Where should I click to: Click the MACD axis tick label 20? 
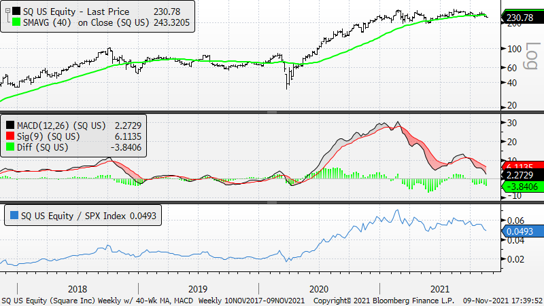[512, 142]
